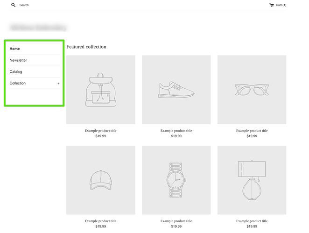Image resolution: width=309 pixels, height=233 pixels.
Task: Focus the Search input field
Action: click(24, 5)
